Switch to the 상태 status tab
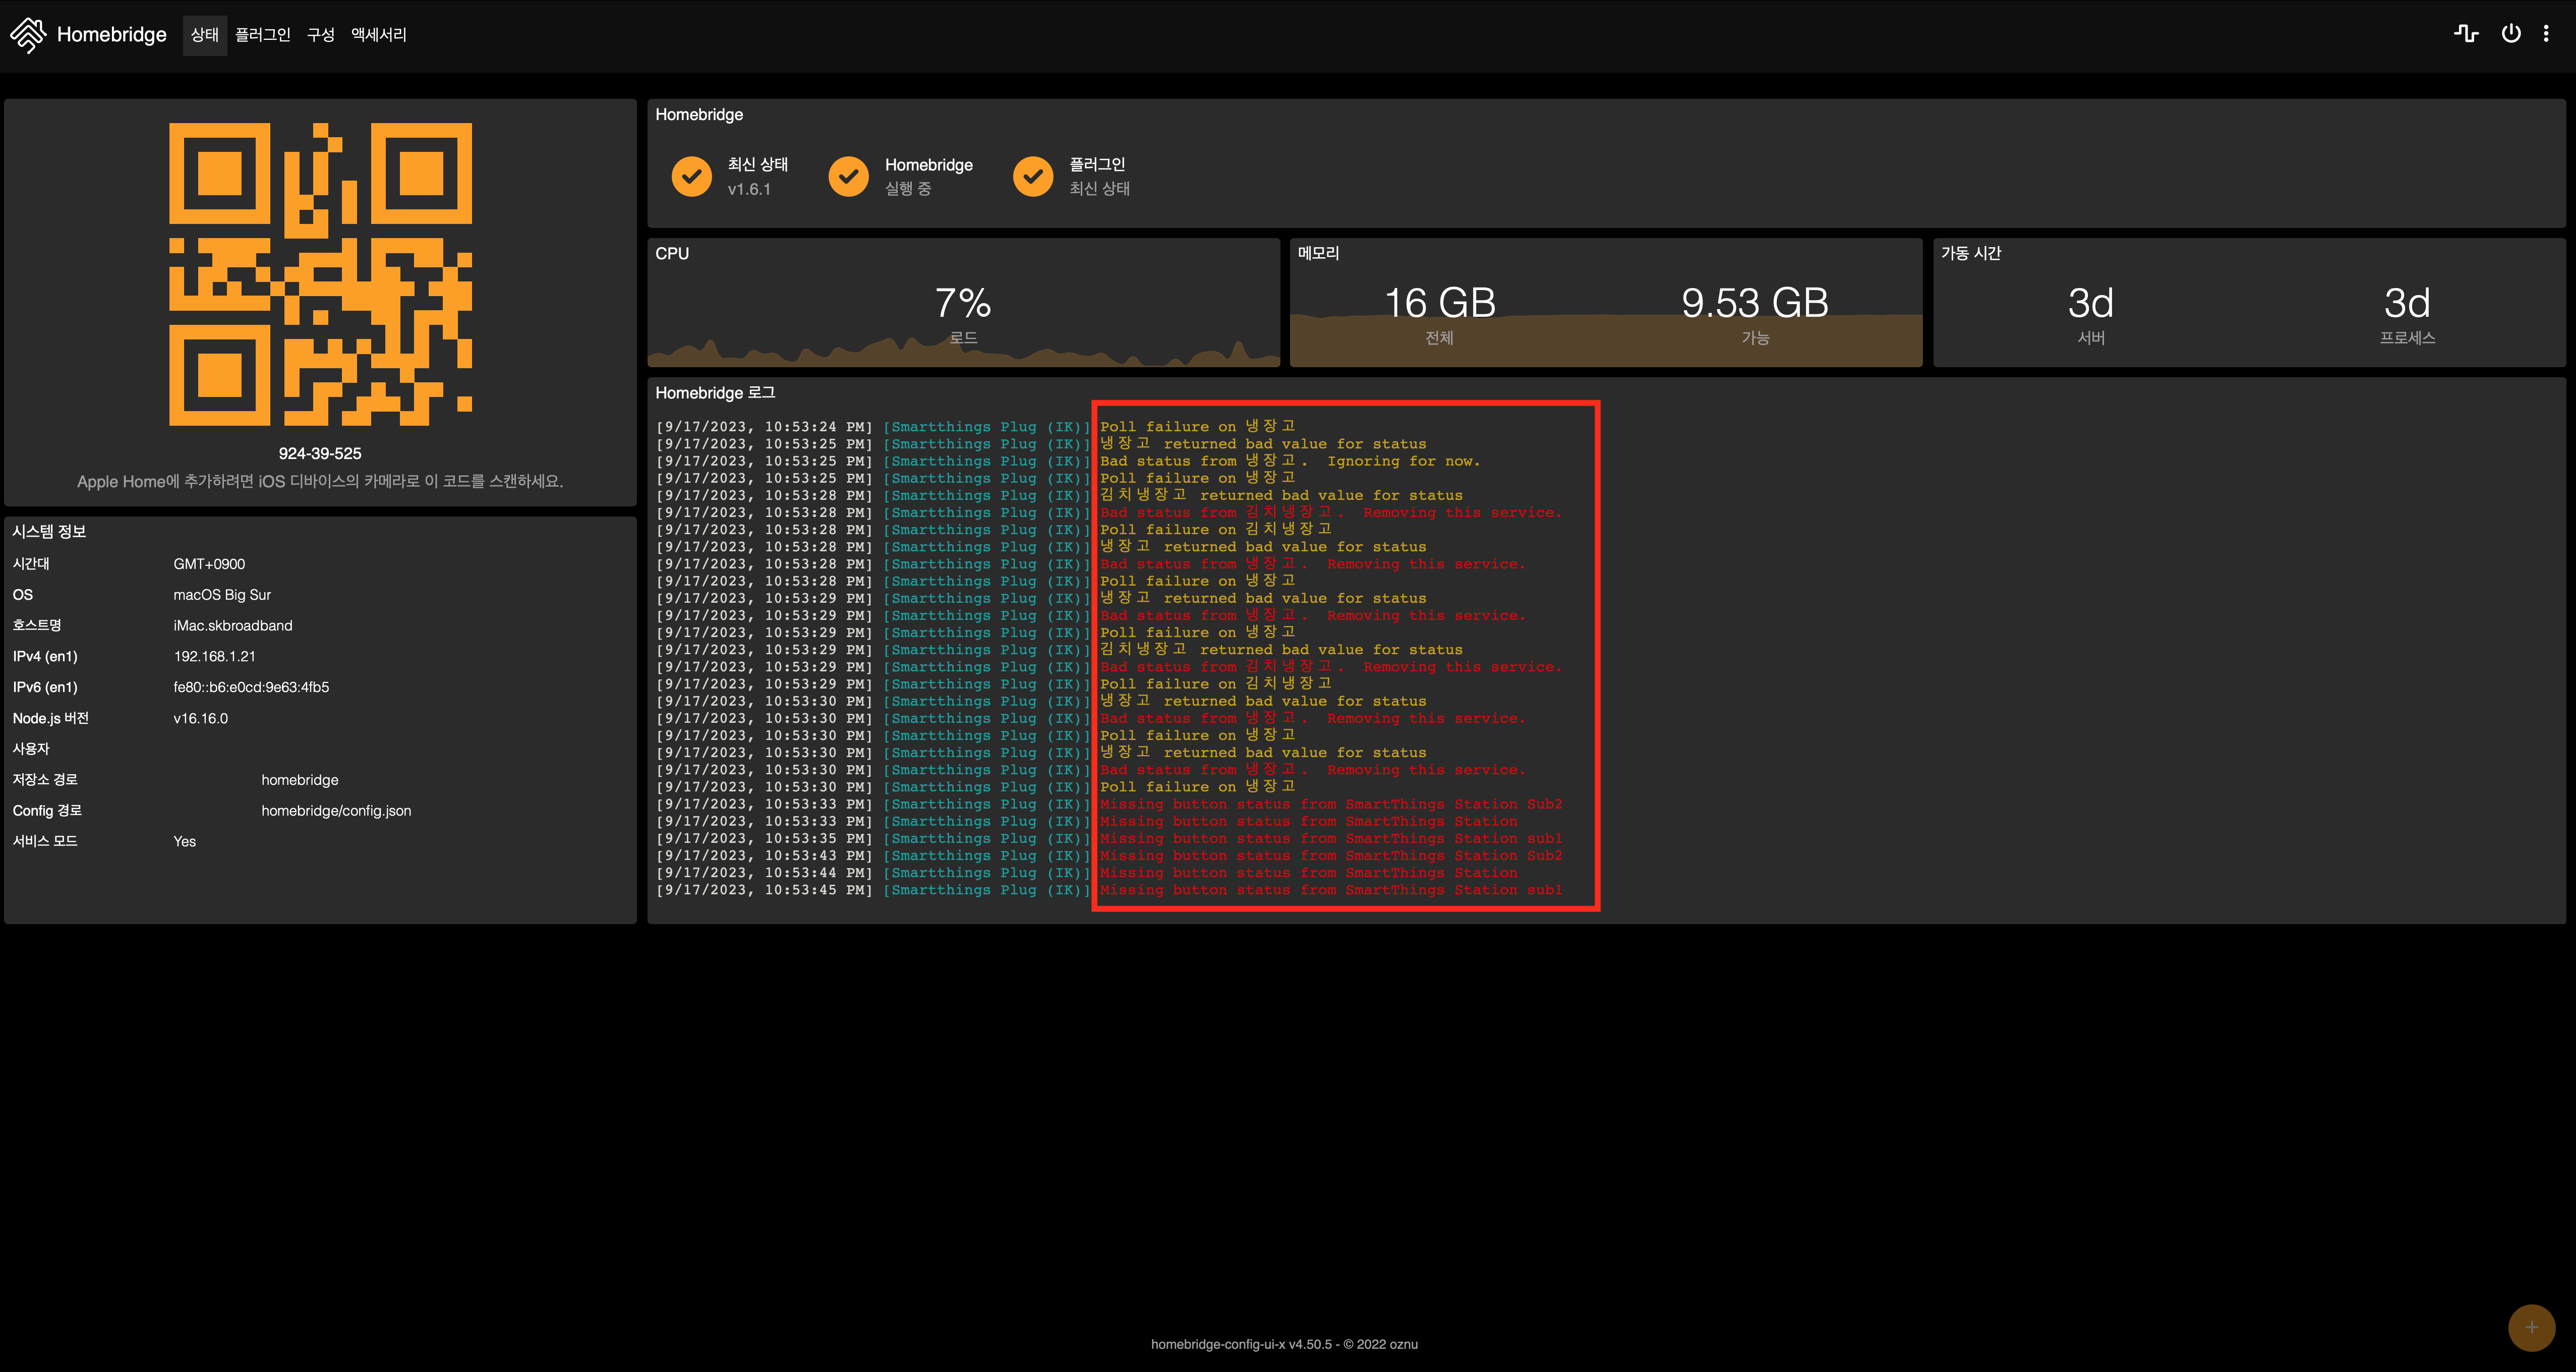2576x1372 pixels. click(x=204, y=35)
